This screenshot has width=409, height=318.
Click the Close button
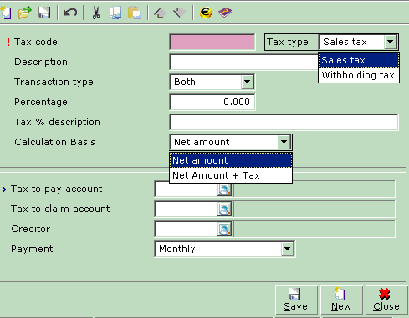click(386, 300)
